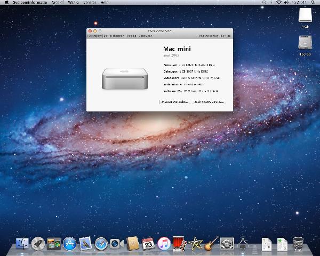Open the App Store dock icon

(x=69, y=244)
